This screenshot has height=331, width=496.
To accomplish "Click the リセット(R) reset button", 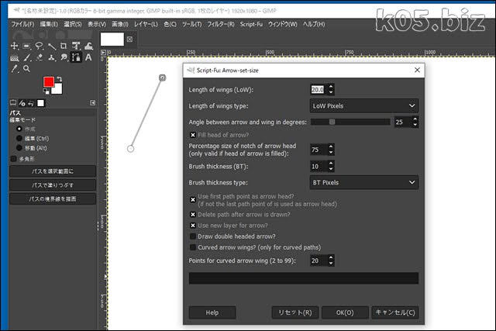I will (x=294, y=312).
